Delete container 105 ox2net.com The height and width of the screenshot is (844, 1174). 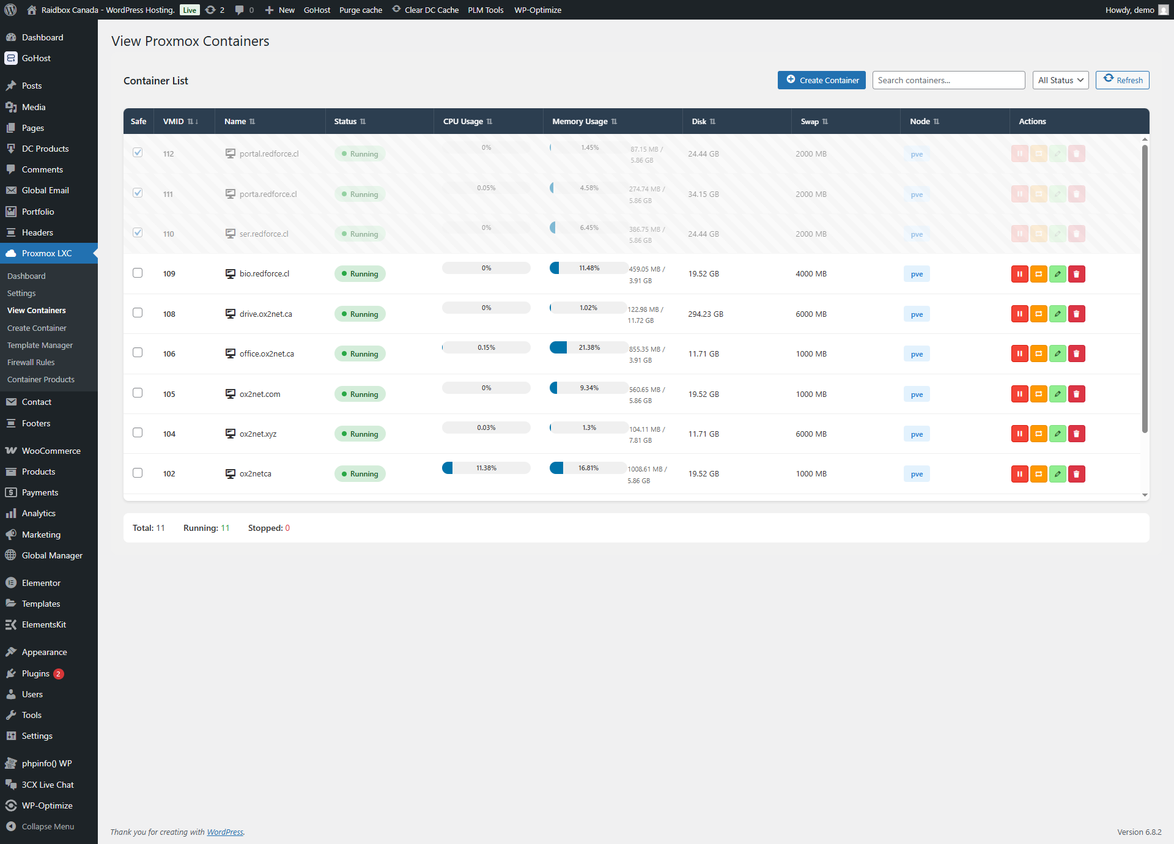pos(1076,394)
